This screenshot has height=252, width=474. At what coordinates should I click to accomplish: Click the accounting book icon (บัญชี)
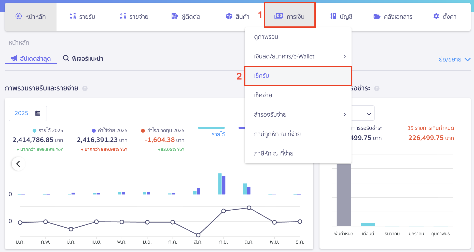(x=333, y=17)
